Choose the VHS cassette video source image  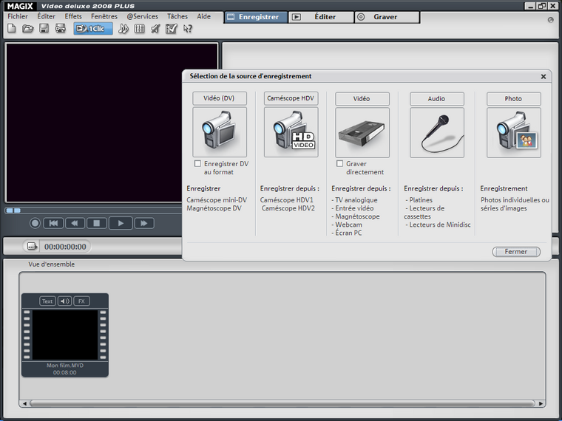(362, 132)
